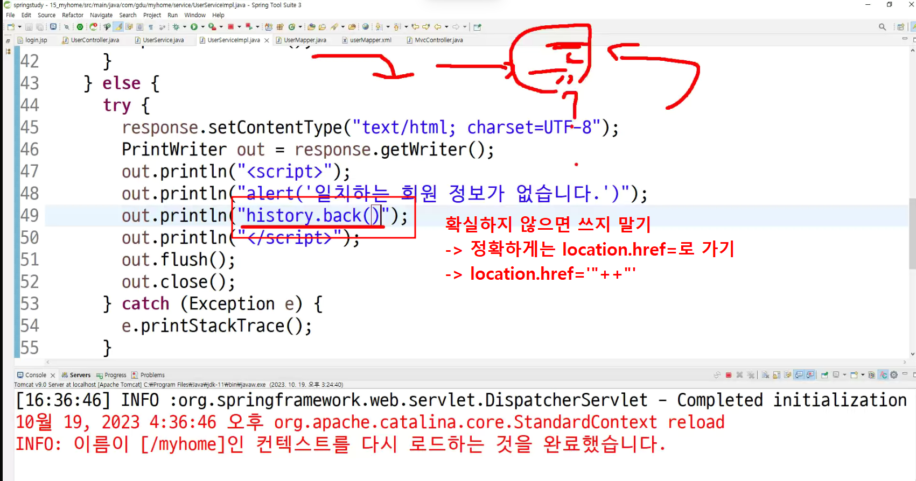The image size is (916, 481).
Task: Place cursor on line 46 PrintWriter code
Action: pyautogui.click(x=307, y=150)
